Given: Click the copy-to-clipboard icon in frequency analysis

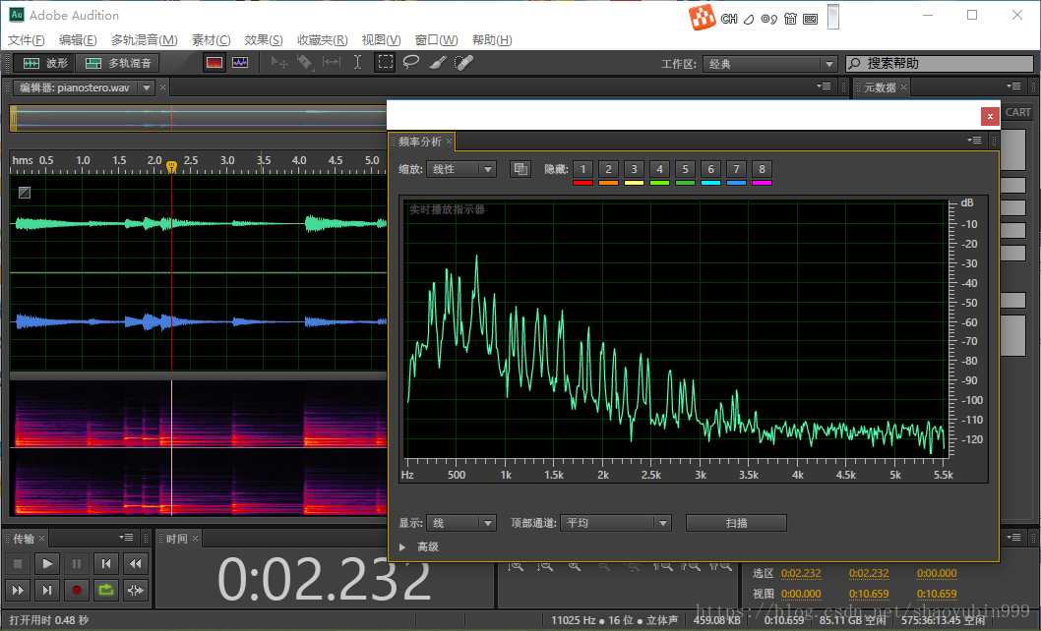Looking at the screenshot, I should pos(520,169).
